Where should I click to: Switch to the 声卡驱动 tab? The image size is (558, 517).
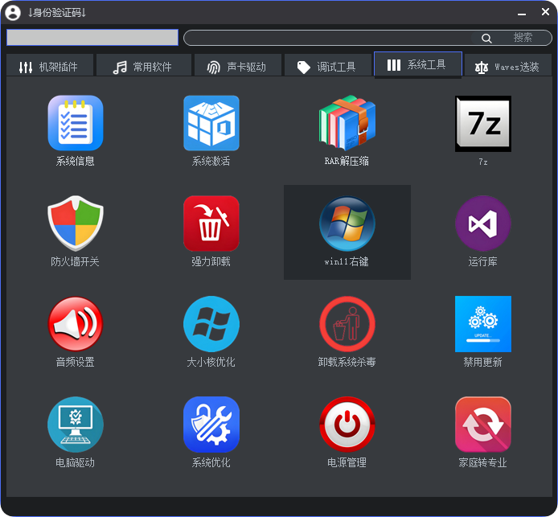coord(238,65)
